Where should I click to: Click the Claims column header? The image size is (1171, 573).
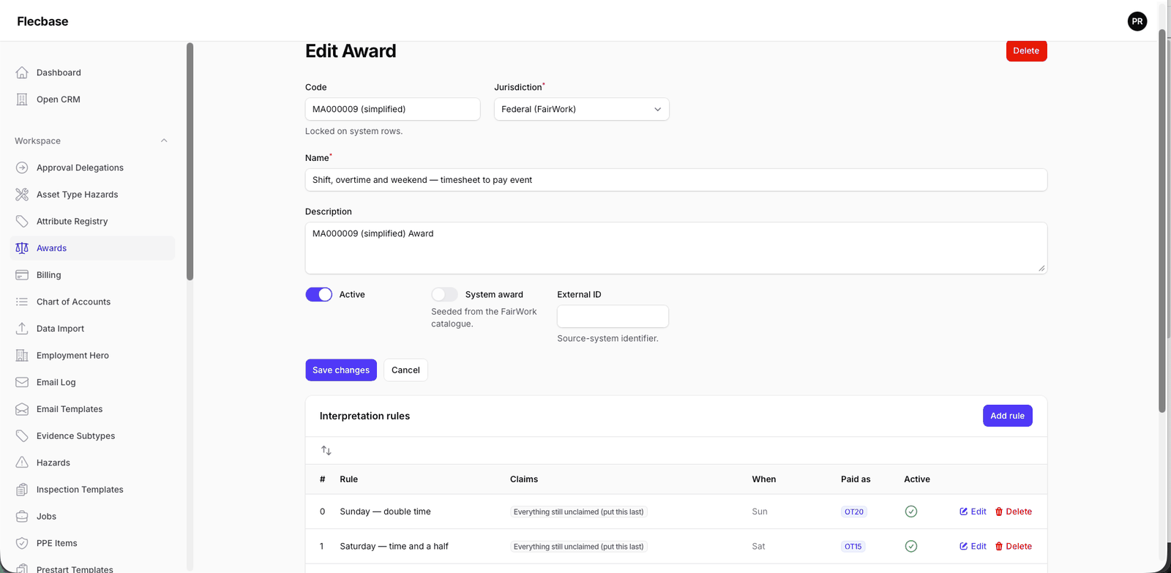(x=524, y=479)
